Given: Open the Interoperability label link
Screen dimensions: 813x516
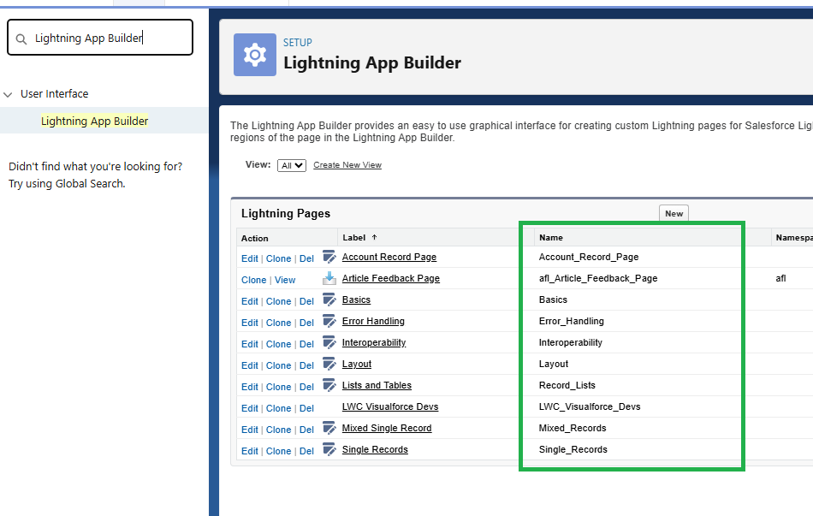Looking at the screenshot, I should click(x=374, y=342).
